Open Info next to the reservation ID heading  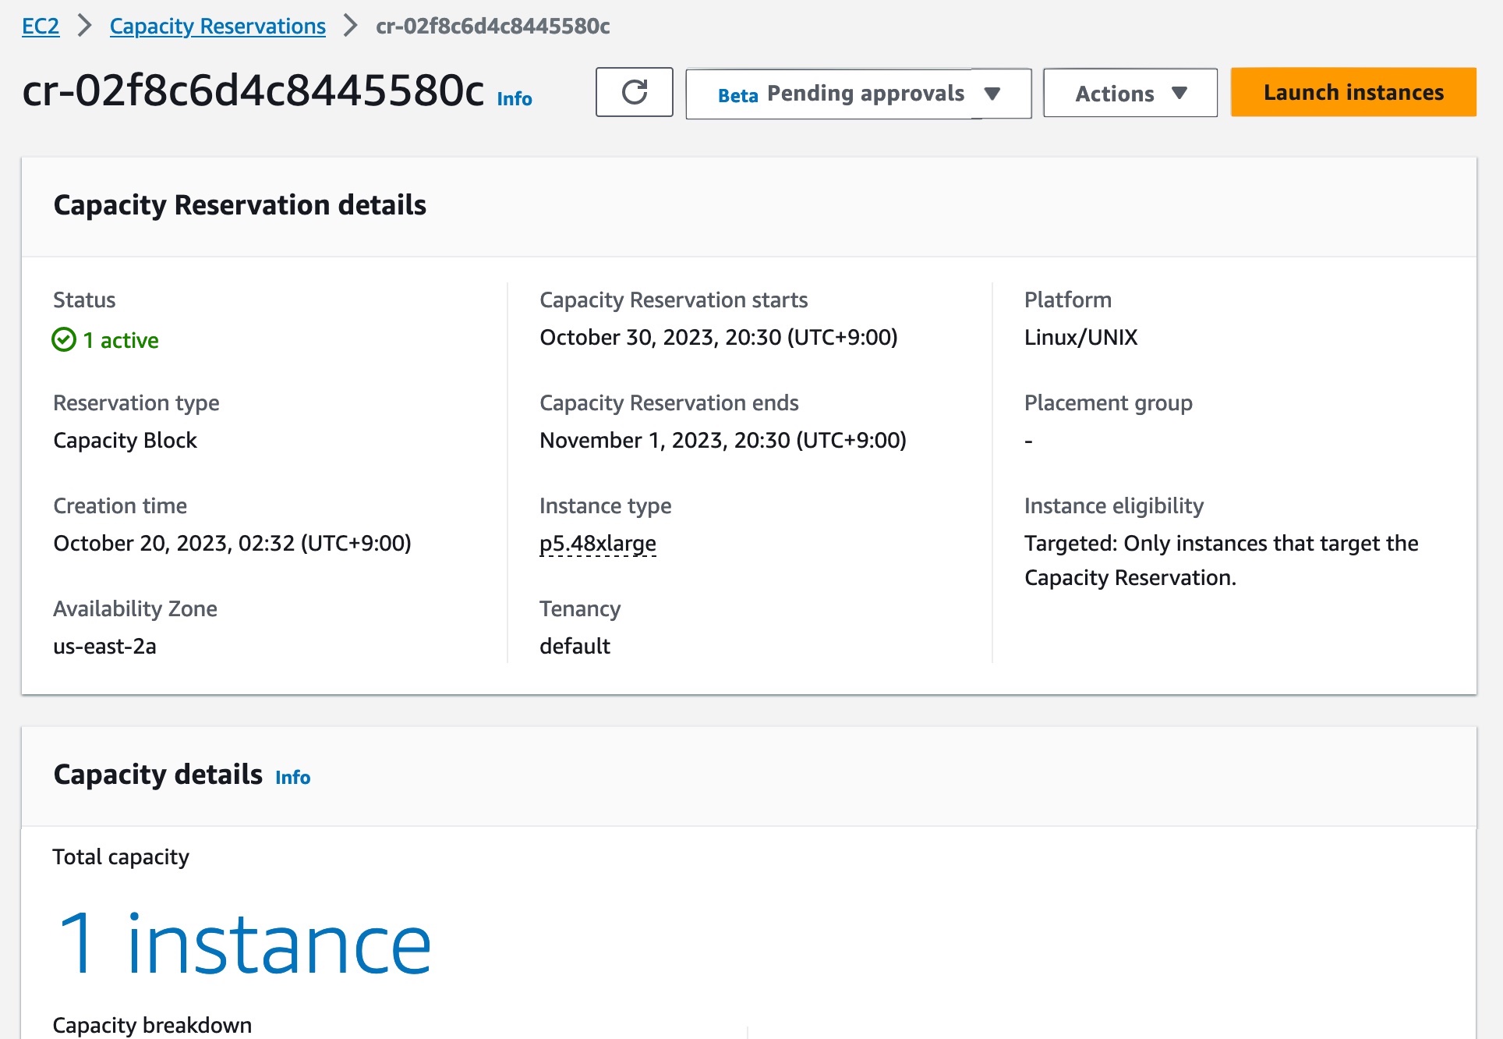point(515,99)
